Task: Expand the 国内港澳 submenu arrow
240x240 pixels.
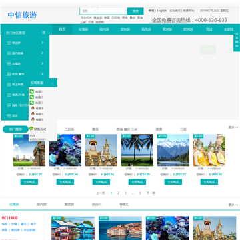Action: click(42, 53)
